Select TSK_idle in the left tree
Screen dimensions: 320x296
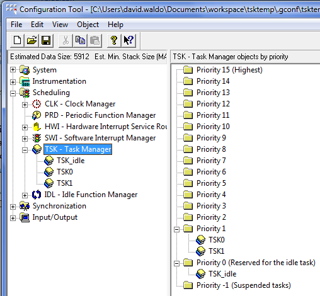pos(71,161)
